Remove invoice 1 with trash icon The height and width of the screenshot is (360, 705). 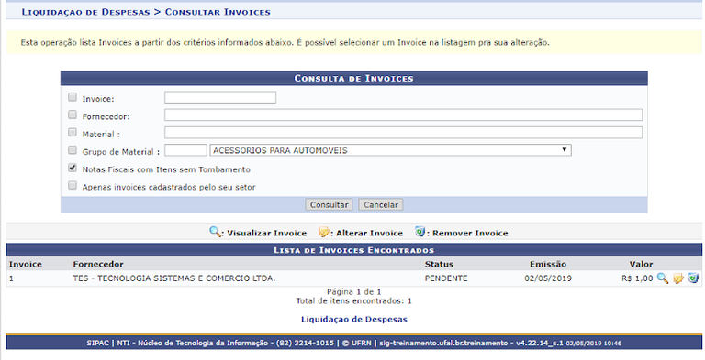pyautogui.click(x=693, y=278)
